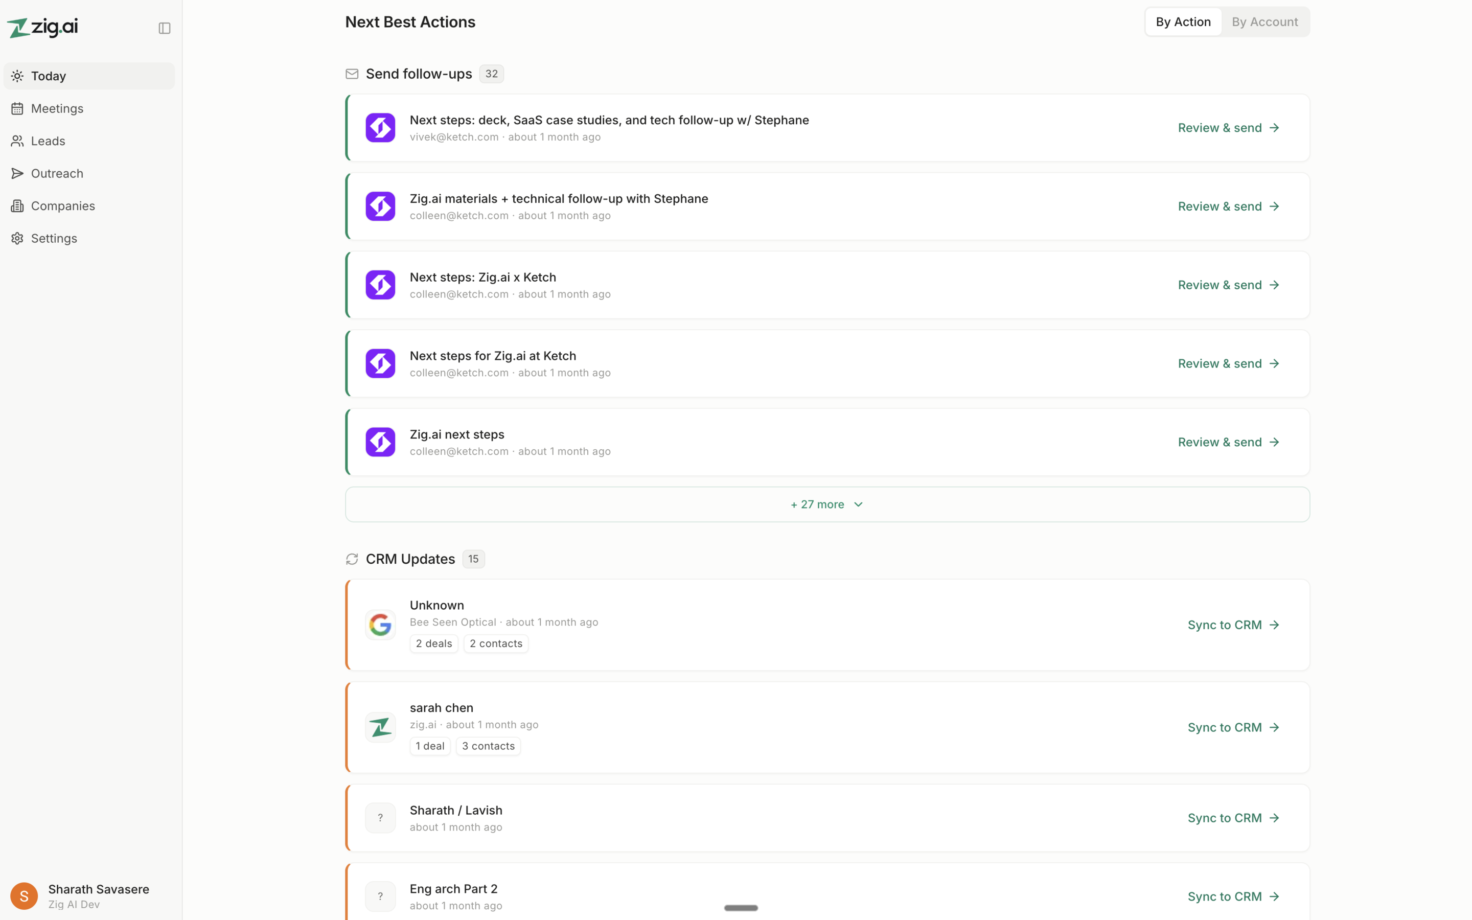Navigate to Outreach

click(x=89, y=173)
